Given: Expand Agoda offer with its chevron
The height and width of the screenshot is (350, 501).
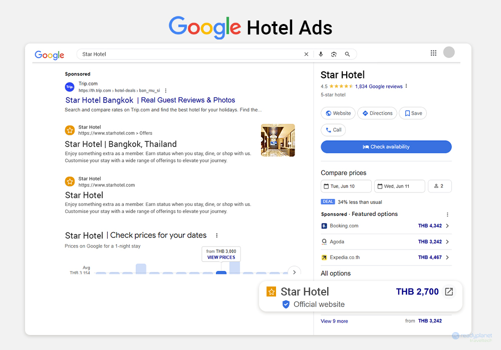Looking at the screenshot, I should [x=447, y=241].
